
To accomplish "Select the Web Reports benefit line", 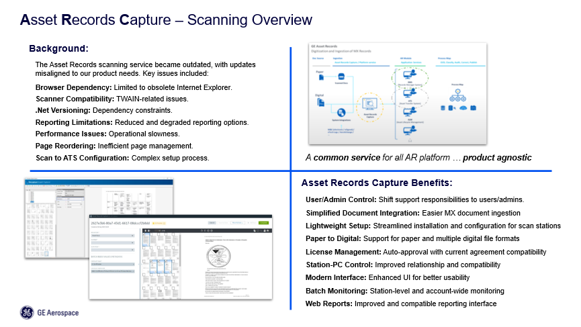I will point(400,303).
